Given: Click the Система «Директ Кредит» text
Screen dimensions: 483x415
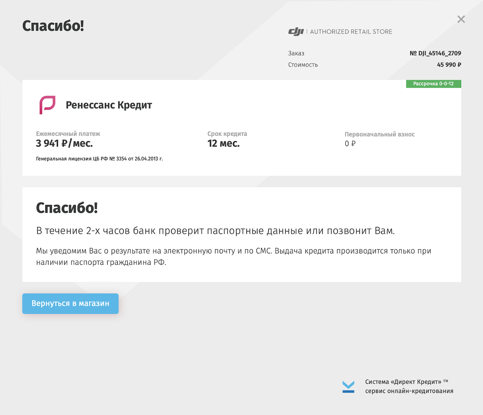Looking at the screenshot, I should click(407, 382).
